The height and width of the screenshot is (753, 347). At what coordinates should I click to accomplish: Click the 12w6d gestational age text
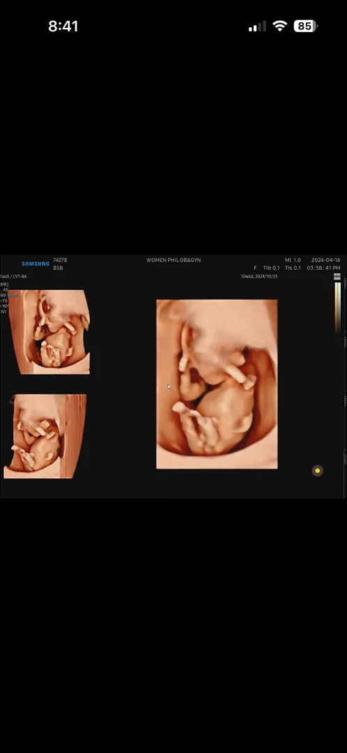[247, 277]
